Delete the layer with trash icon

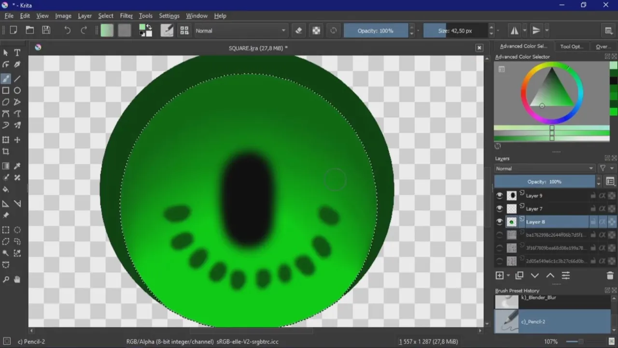pos(610,275)
